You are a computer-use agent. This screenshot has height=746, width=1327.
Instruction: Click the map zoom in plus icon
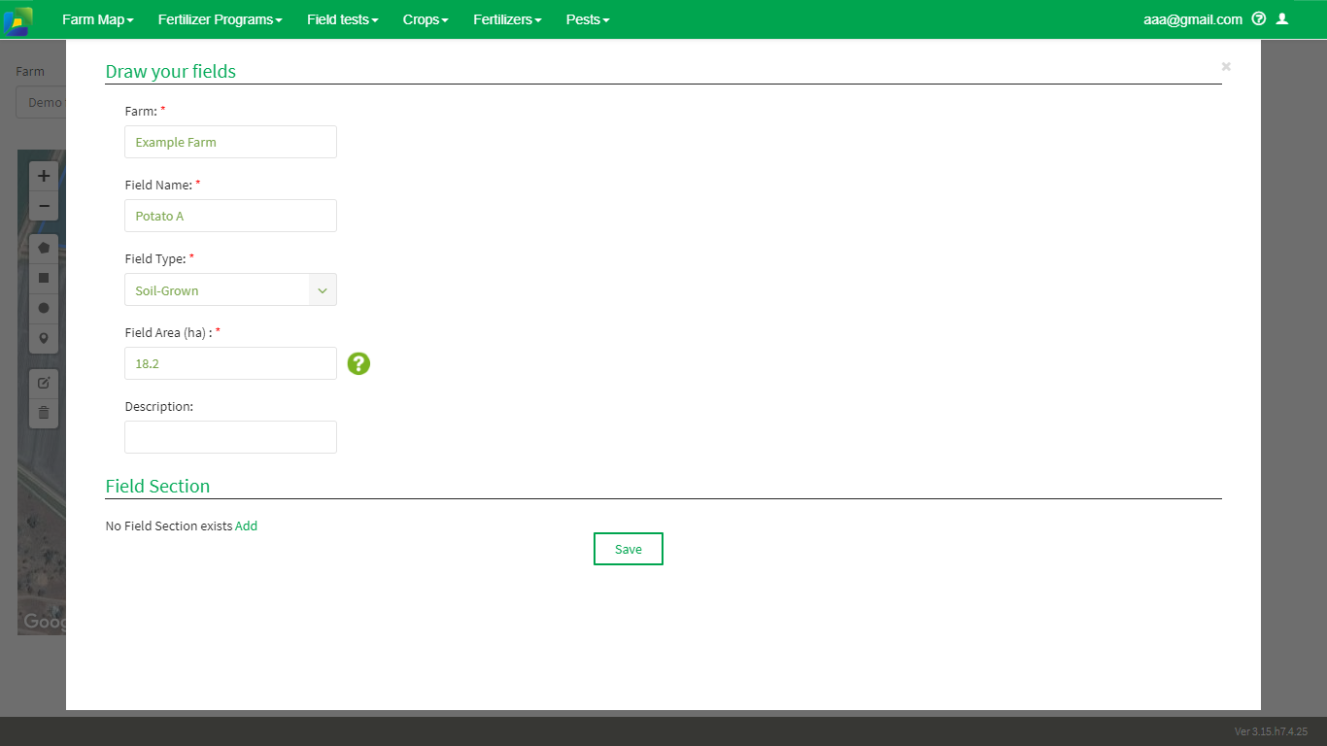(44, 176)
